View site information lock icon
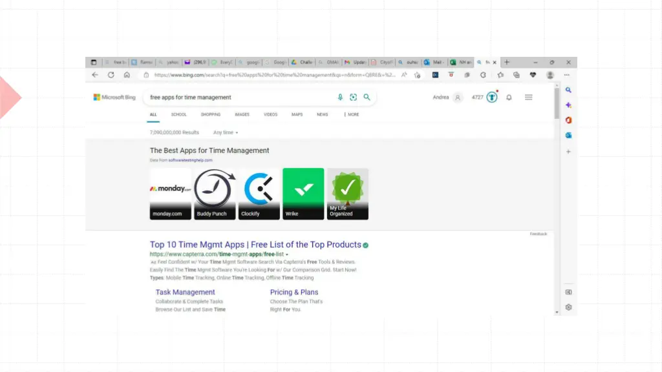 (146, 75)
